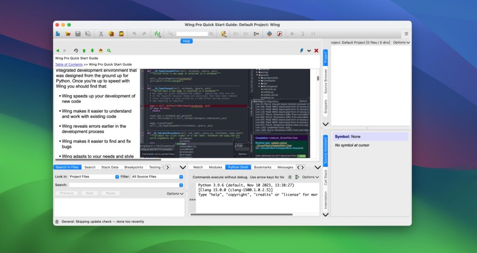The width and height of the screenshot is (477, 253).
Task: Switch to the Search tab
Action: (90, 167)
